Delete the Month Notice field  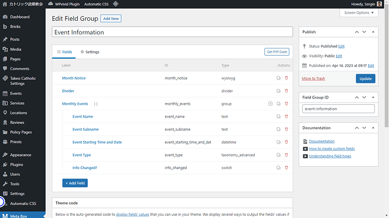click(x=286, y=78)
